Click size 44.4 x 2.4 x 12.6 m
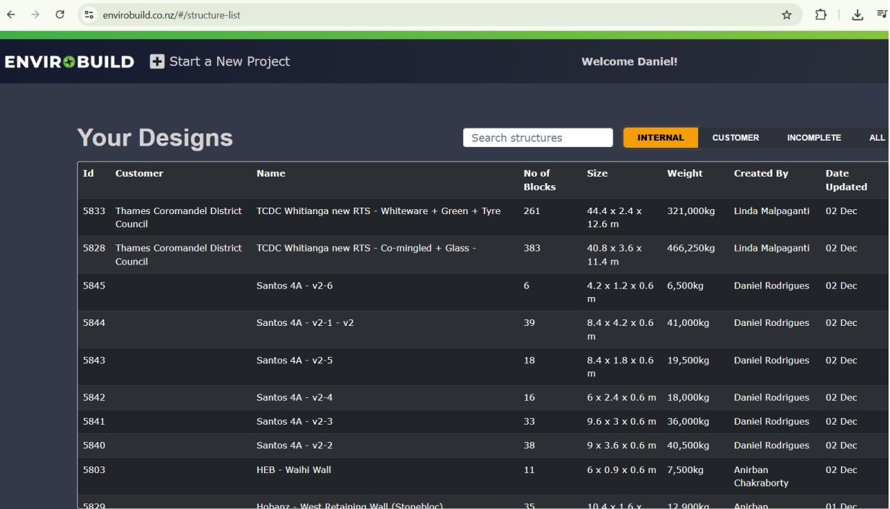The height and width of the screenshot is (509, 890). [614, 218]
